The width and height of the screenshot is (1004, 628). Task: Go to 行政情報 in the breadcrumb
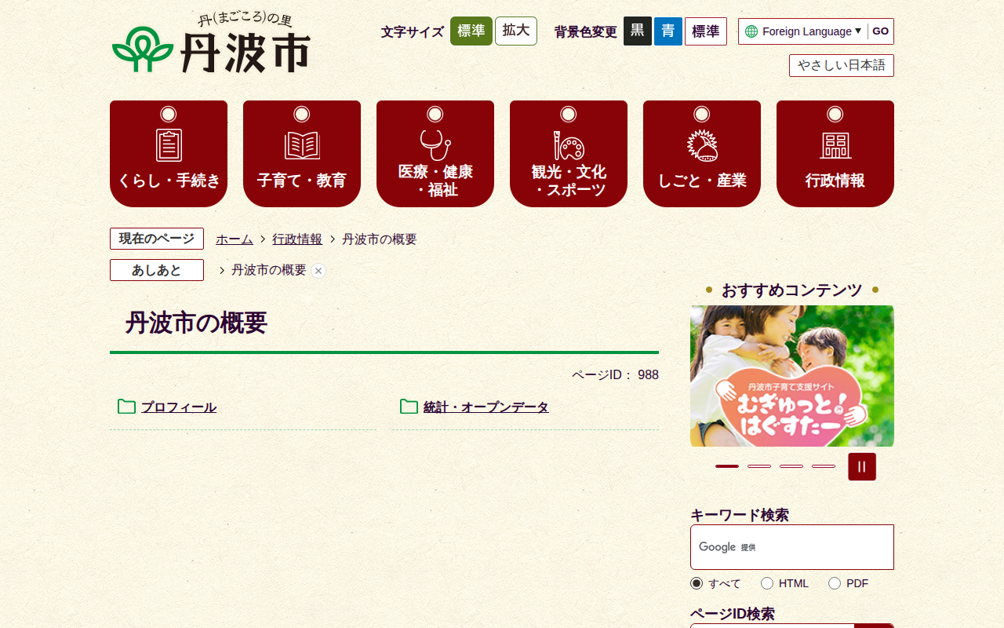[297, 239]
